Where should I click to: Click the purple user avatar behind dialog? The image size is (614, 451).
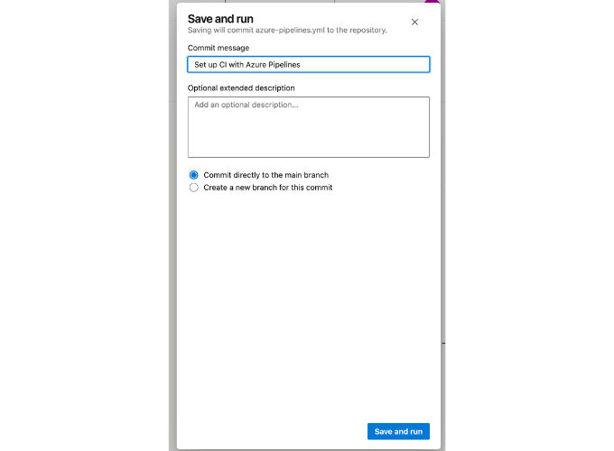[x=432, y=2]
